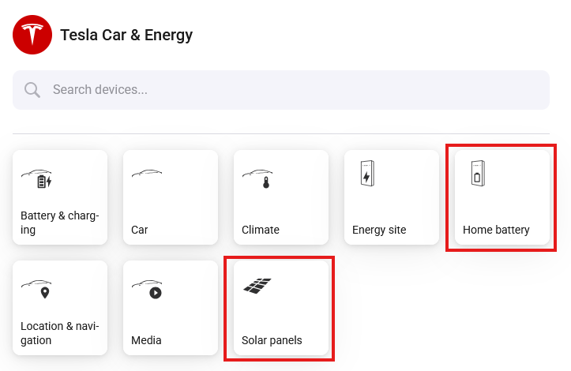Focus the Search devices input field

[281, 90]
